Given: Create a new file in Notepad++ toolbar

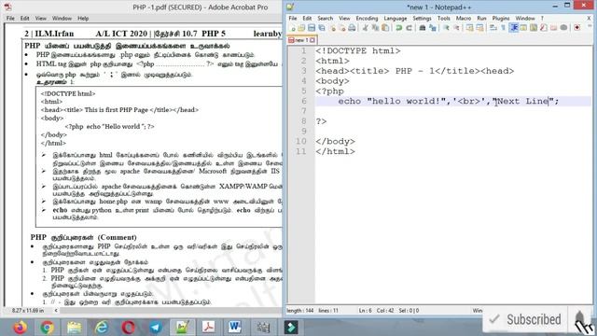Looking at the screenshot, I should pyautogui.click(x=292, y=28).
